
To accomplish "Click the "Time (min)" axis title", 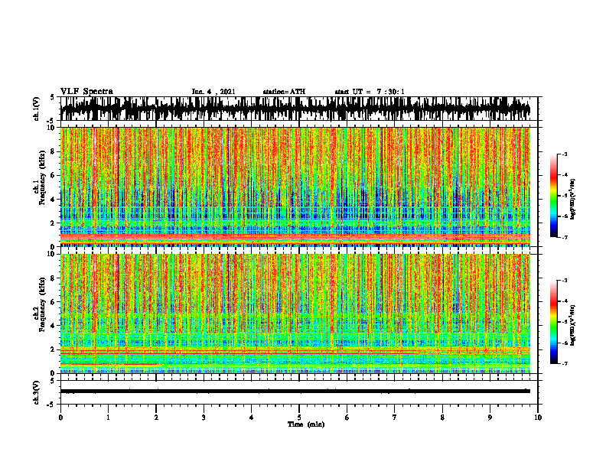I will point(306,424).
